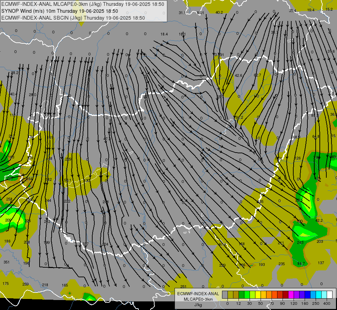Click the 58.1 value on the map
The height and width of the screenshot is (310, 337).
[x=67, y=180]
